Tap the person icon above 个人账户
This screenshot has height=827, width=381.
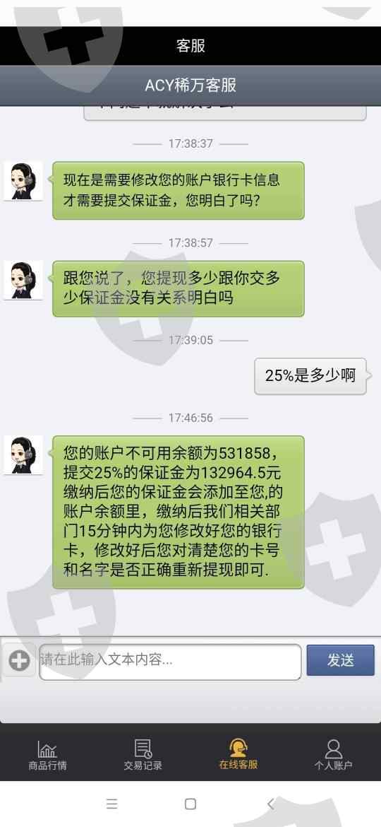click(x=334, y=749)
